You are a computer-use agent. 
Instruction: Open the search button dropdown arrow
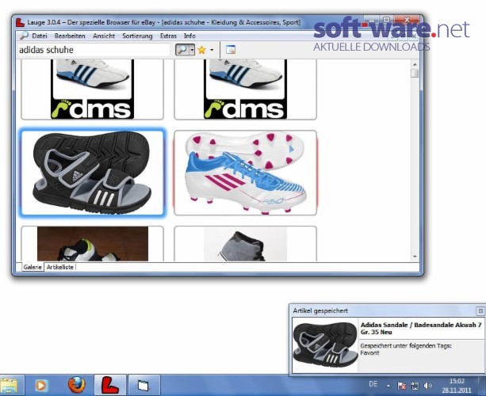[x=192, y=50]
